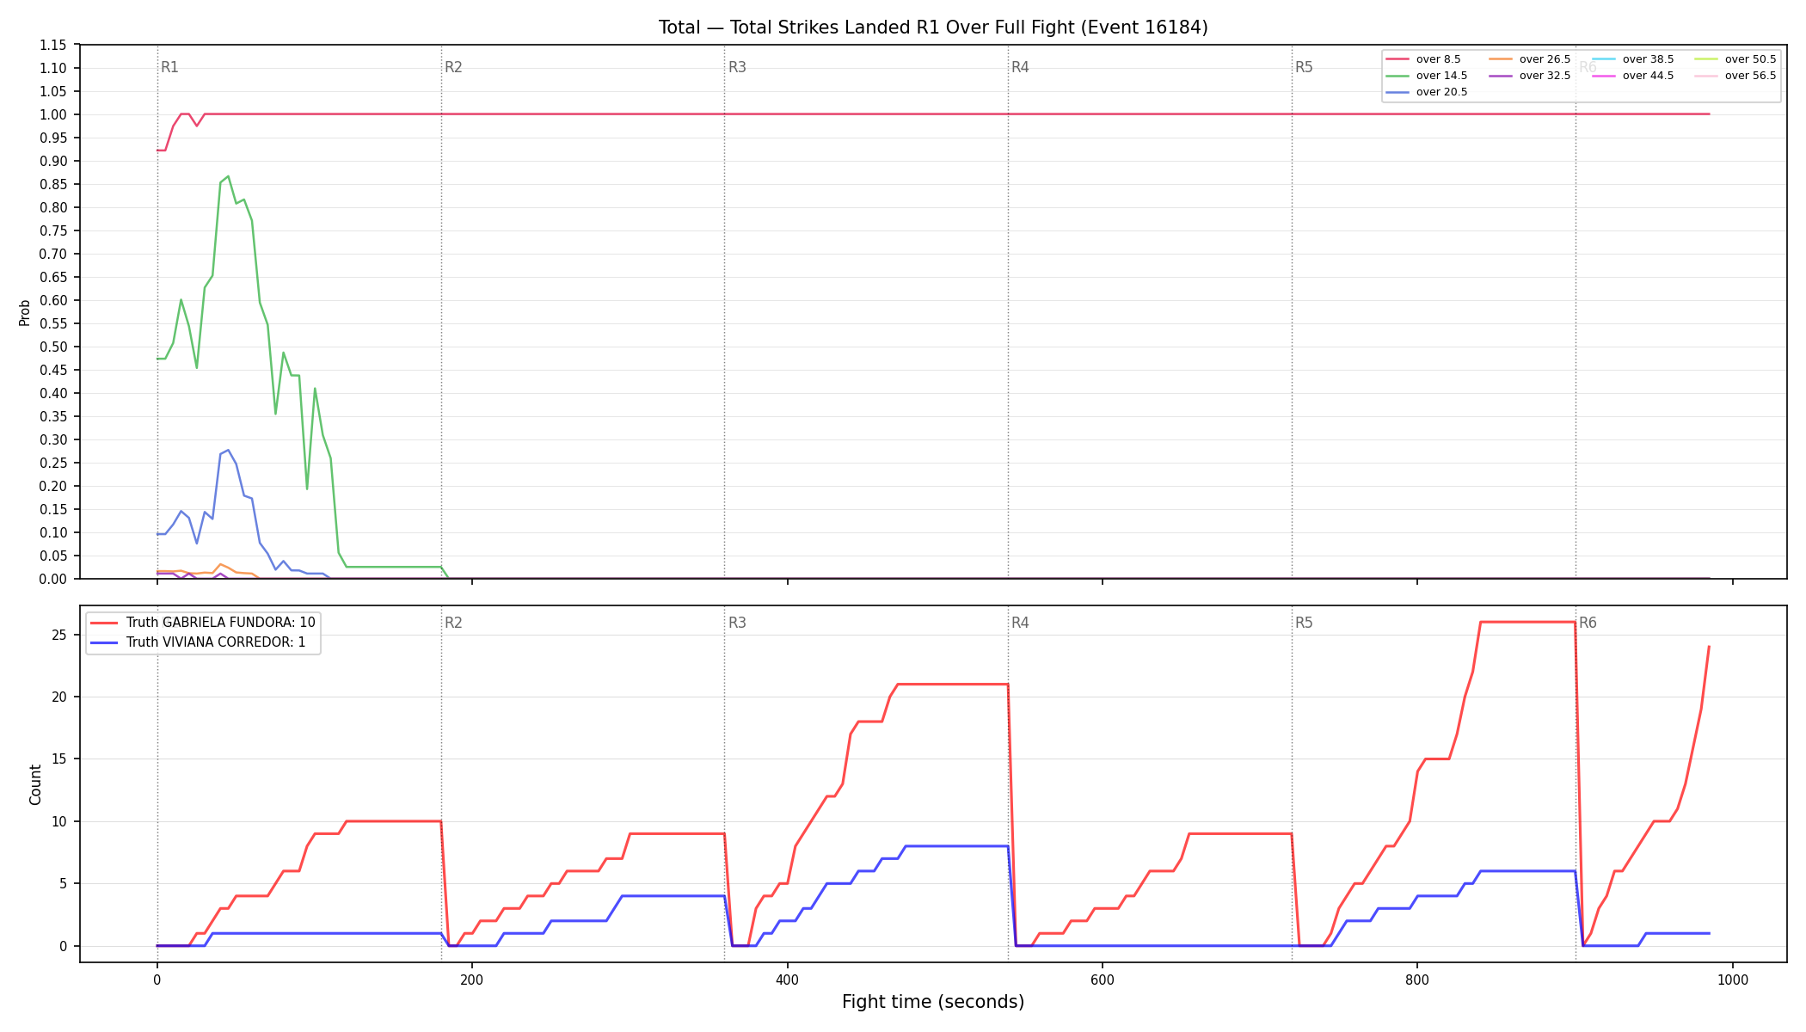Click the 'Prob' y-axis label
This screenshot has width=1806, height=1032.
pyautogui.click(x=25, y=312)
